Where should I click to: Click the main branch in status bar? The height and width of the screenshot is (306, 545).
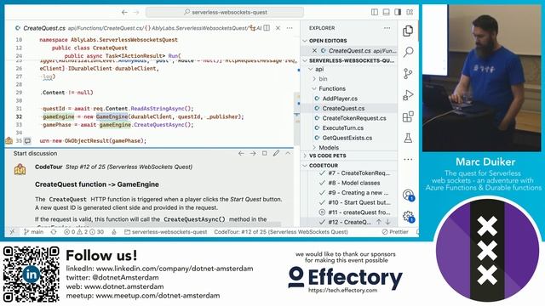coord(34,232)
